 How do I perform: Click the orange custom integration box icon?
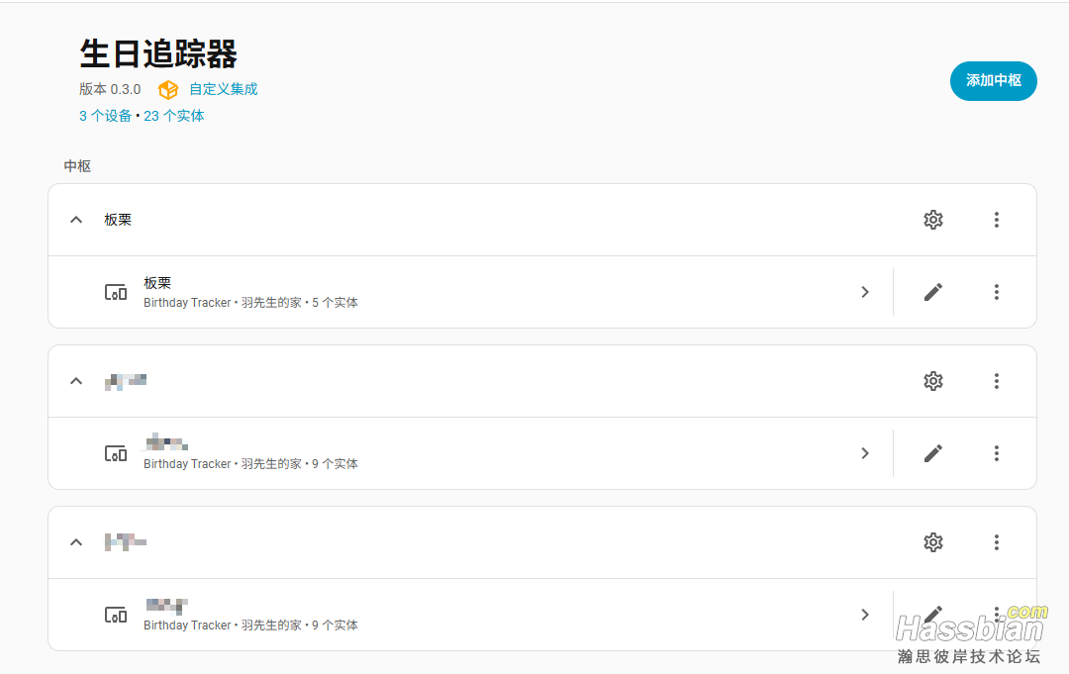167,89
